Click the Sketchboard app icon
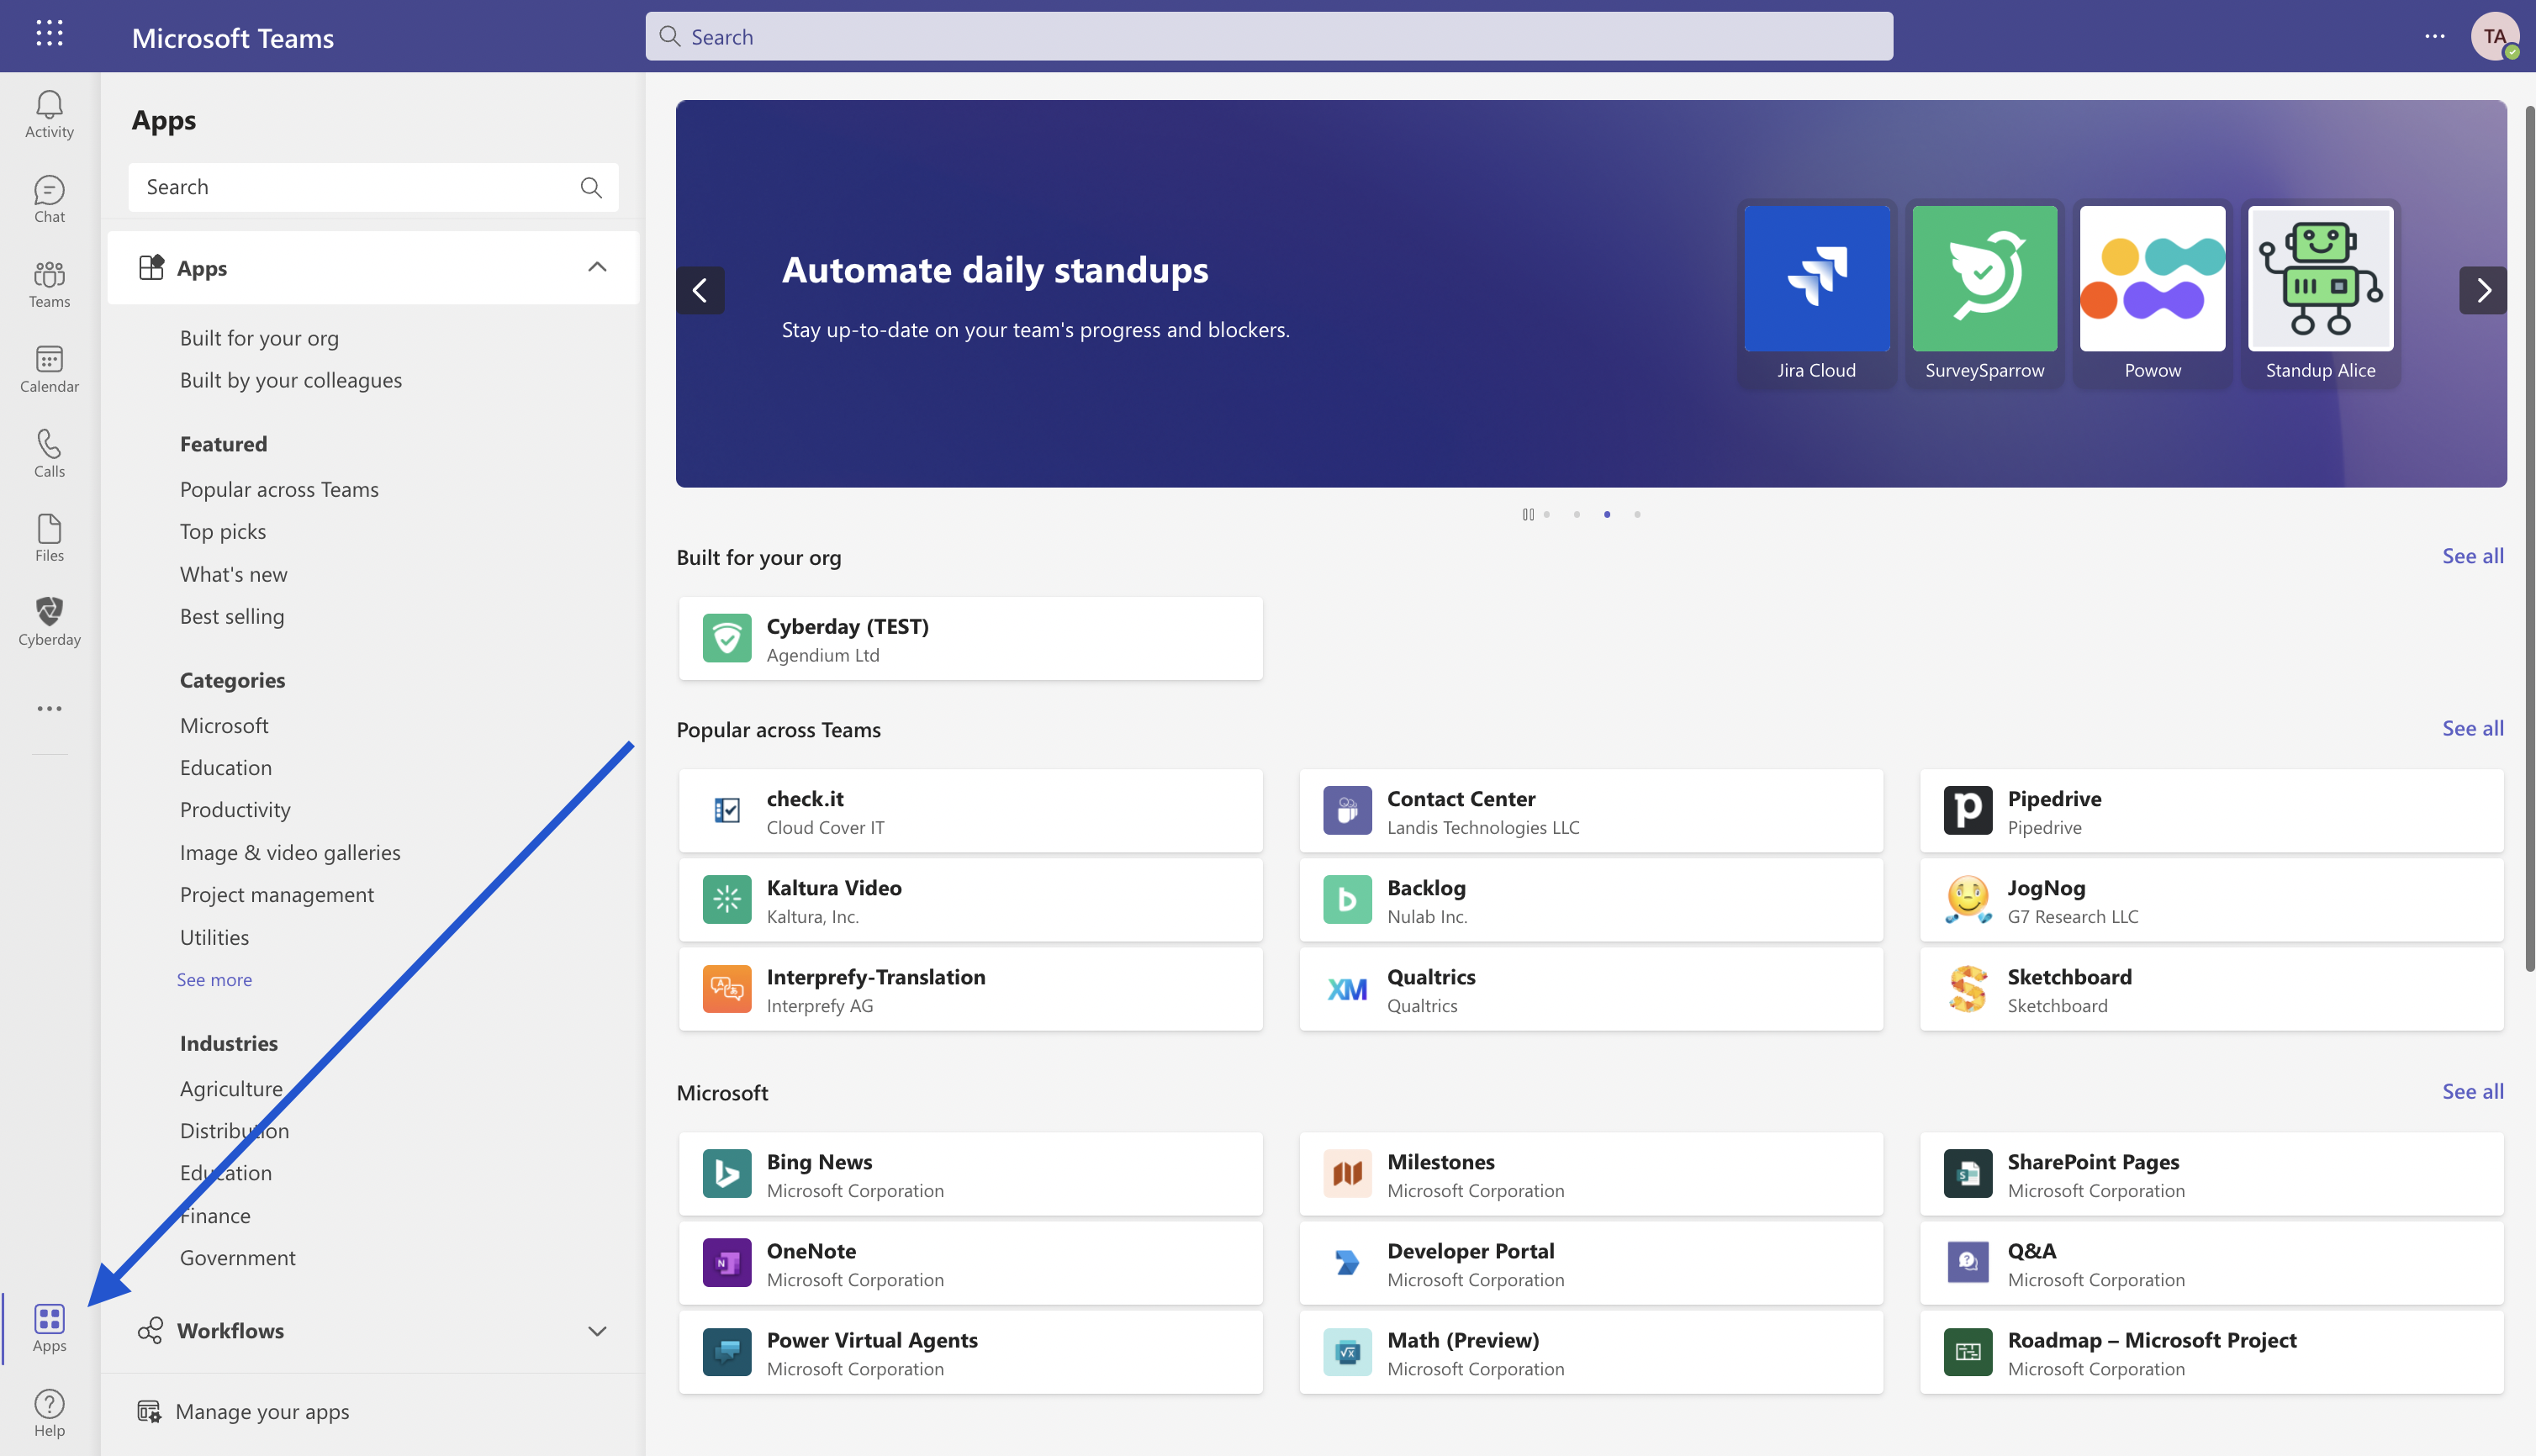The height and width of the screenshot is (1456, 2536). pyautogui.click(x=1967, y=988)
